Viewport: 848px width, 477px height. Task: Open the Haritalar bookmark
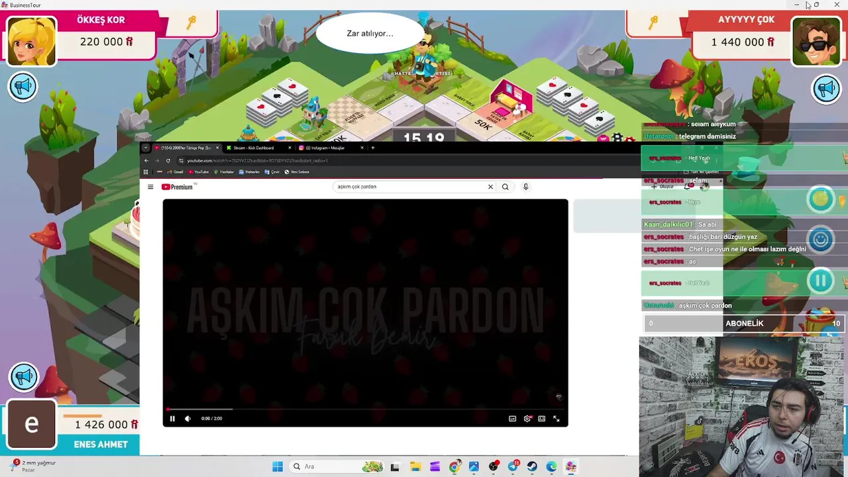tap(224, 172)
